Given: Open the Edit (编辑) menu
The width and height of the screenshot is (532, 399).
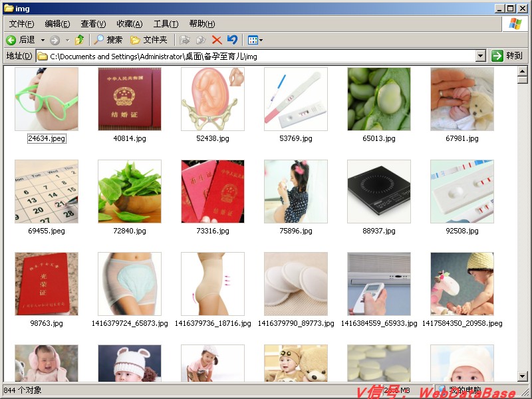Looking at the screenshot, I should (57, 24).
